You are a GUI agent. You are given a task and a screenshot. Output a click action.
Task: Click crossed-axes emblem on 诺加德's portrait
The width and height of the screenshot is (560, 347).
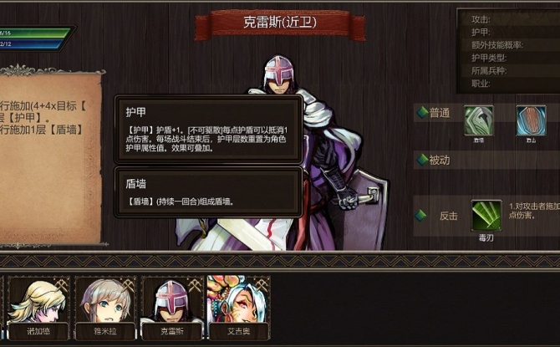click(x=61, y=285)
